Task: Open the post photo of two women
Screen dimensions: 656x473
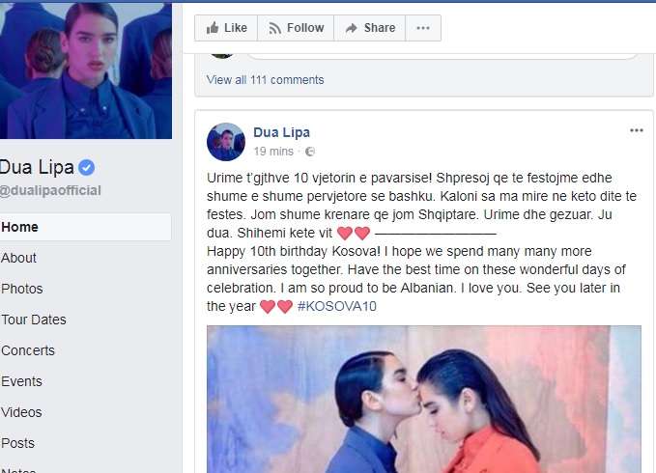Action: [424, 399]
